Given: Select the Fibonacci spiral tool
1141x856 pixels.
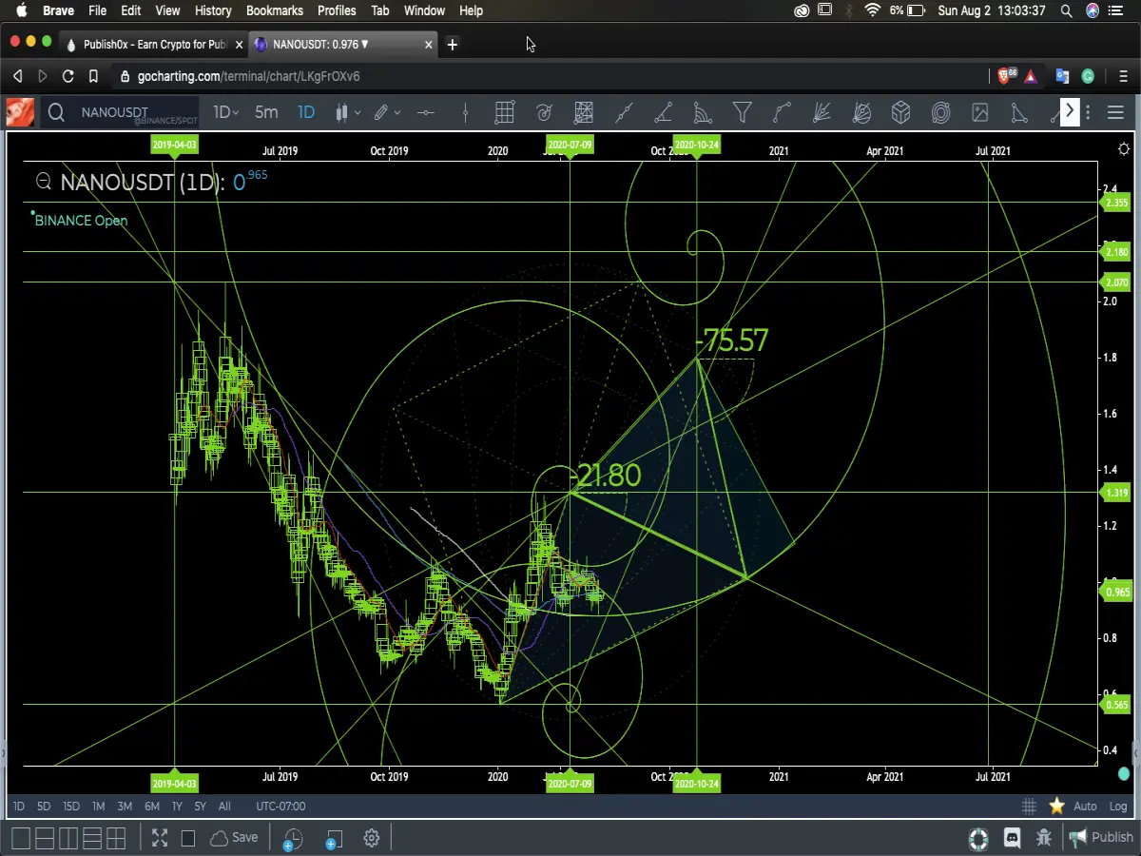Looking at the screenshot, I should click(544, 112).
